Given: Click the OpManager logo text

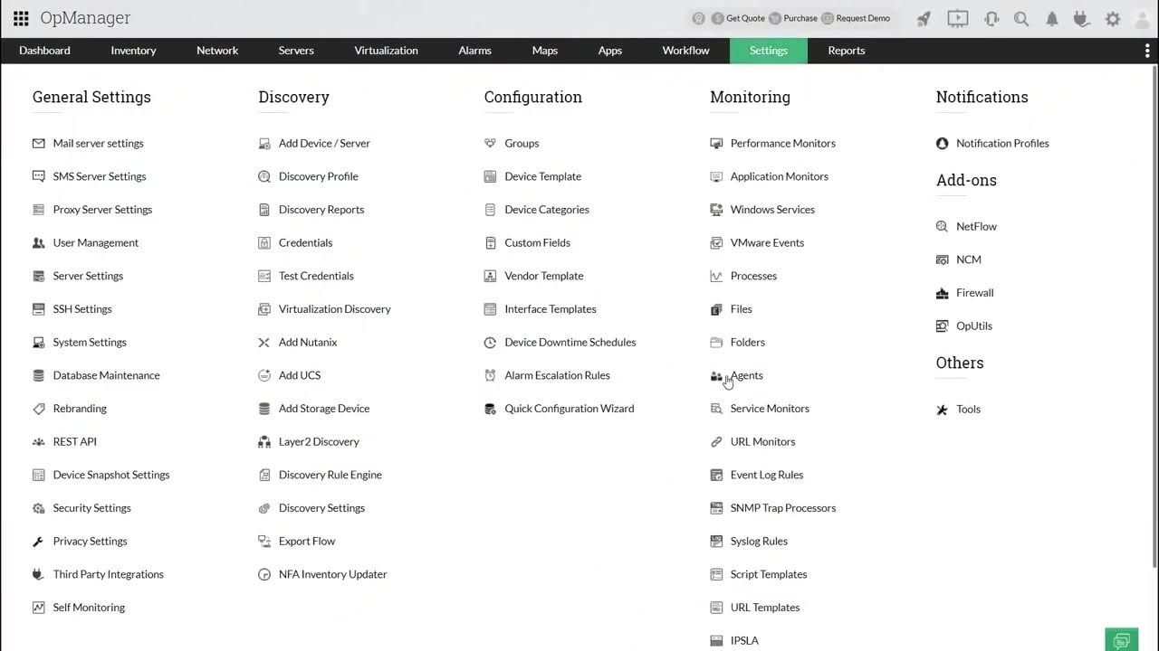Looking at the screenshot, I should pos(85,18).
